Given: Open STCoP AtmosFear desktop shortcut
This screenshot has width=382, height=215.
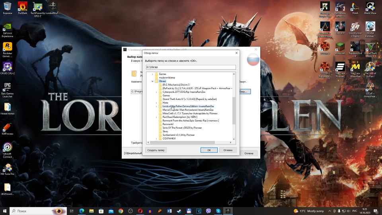Looking at the screenshot, I should click(x=370, y=90).
